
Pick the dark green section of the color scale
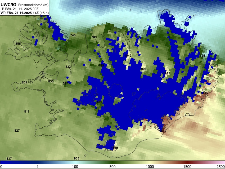click(112, 162)
